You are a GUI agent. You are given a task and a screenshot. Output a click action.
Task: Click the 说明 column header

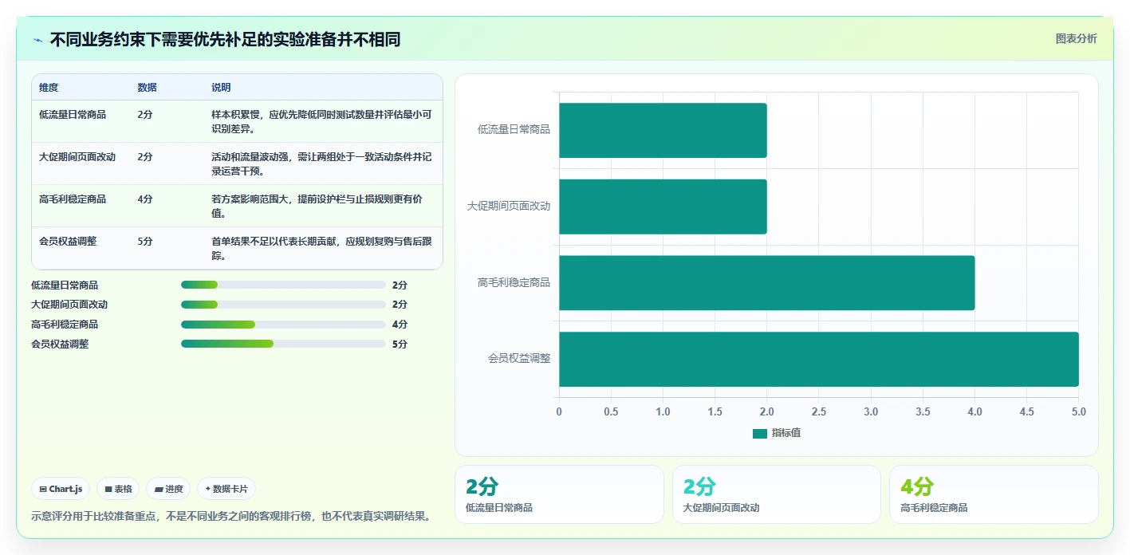coord(221,88)
